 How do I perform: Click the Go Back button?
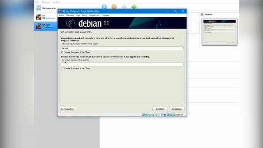(160, 109)
